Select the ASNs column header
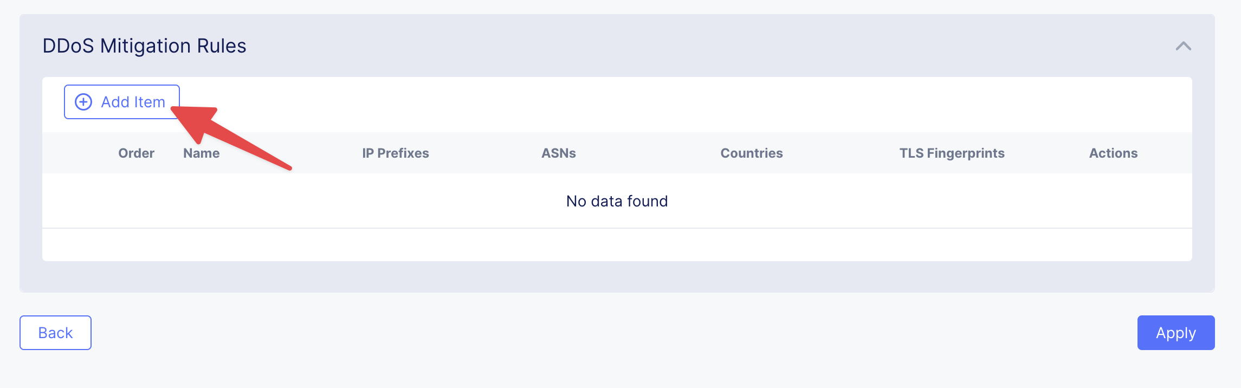This screenshot has width=1241, height=388. [x=558, y=153]
